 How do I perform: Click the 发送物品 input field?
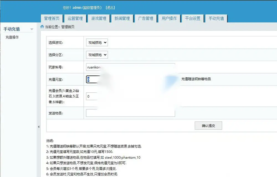(130, 113)
